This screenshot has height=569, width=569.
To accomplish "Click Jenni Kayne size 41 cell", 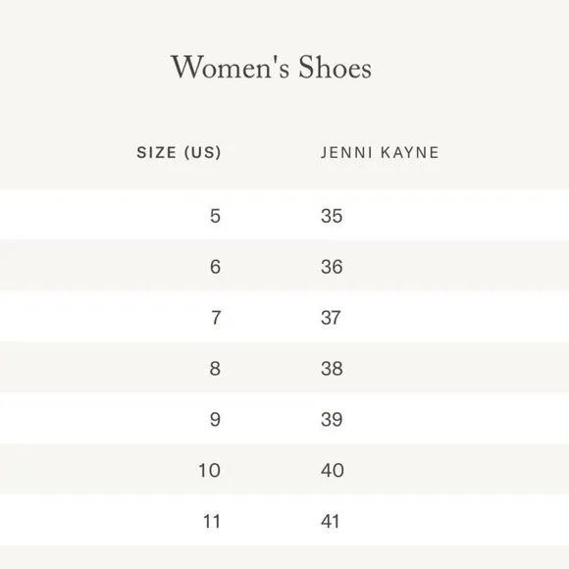I will pos(331,522).
